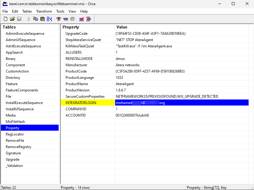Sort by the Property column header
Image resolution: width=254 pixels, height=190 pixels.
pyautogui.click(x=88, y=27)
